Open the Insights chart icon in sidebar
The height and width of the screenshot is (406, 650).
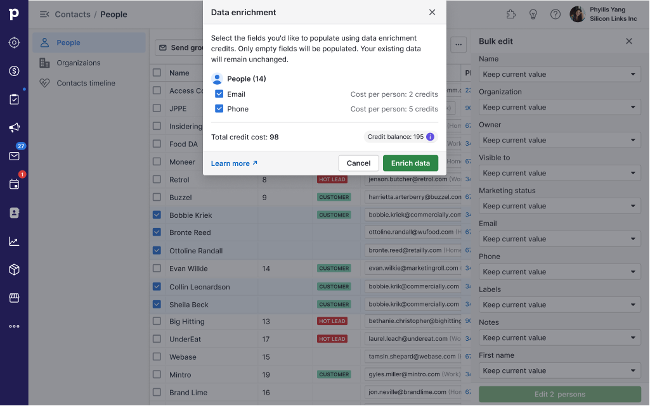tap(14, 241)
